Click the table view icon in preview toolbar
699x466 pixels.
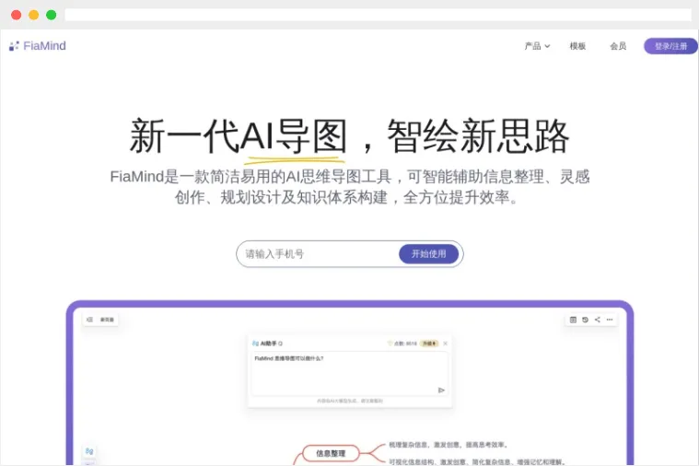[573, 320]
